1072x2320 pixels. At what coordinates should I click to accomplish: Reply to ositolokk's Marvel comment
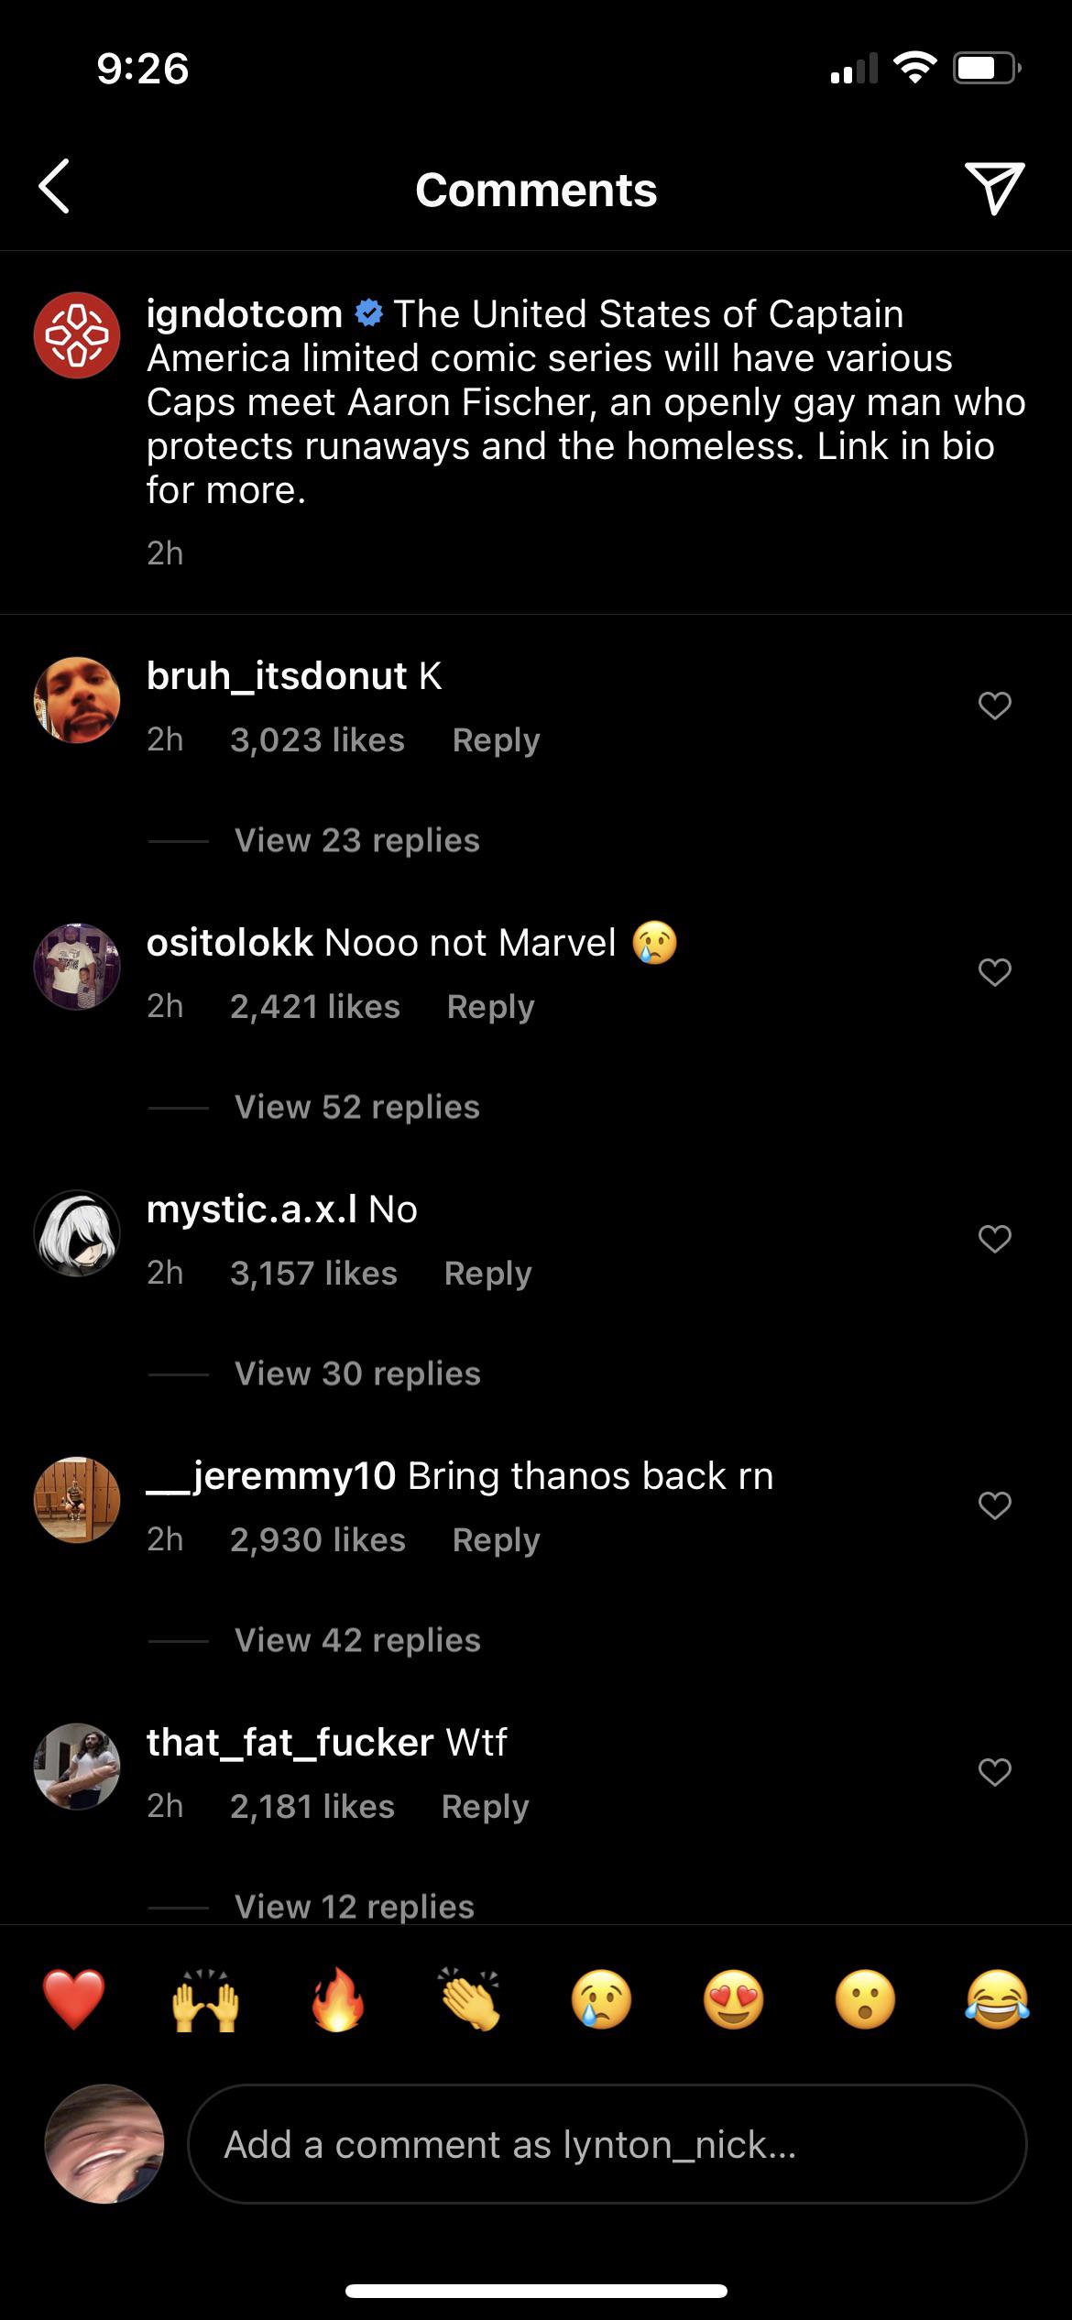point(492,1005)
